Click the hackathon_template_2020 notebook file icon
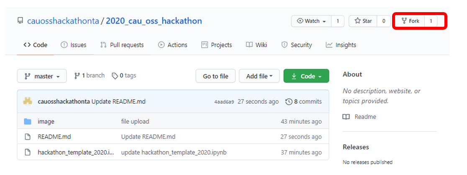The image size is (467, 175). pyautogui.click(x=27, y=152)
